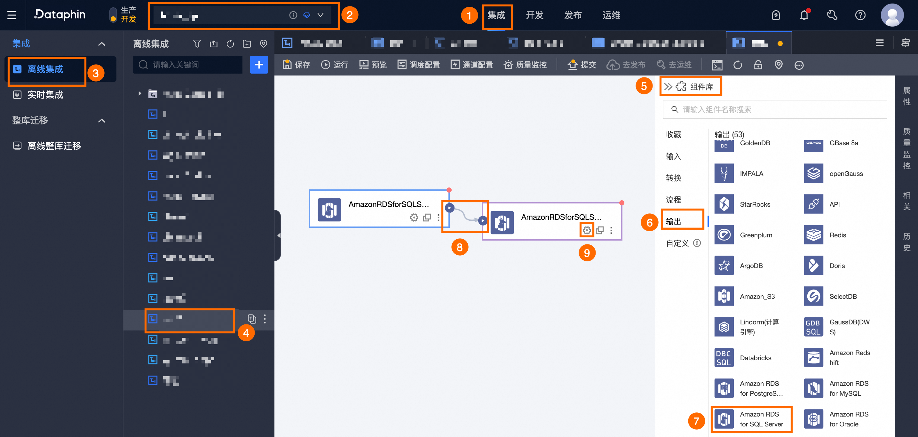Select the 输入 component category
Viewport: 918px width, 437px height.
click(674, 156)
